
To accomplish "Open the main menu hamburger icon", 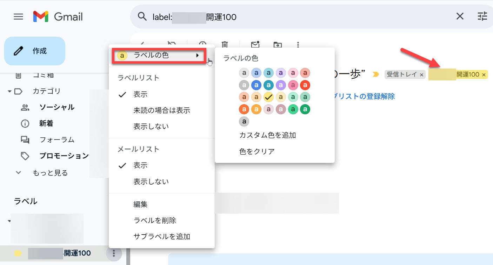I will coord(18,16).
